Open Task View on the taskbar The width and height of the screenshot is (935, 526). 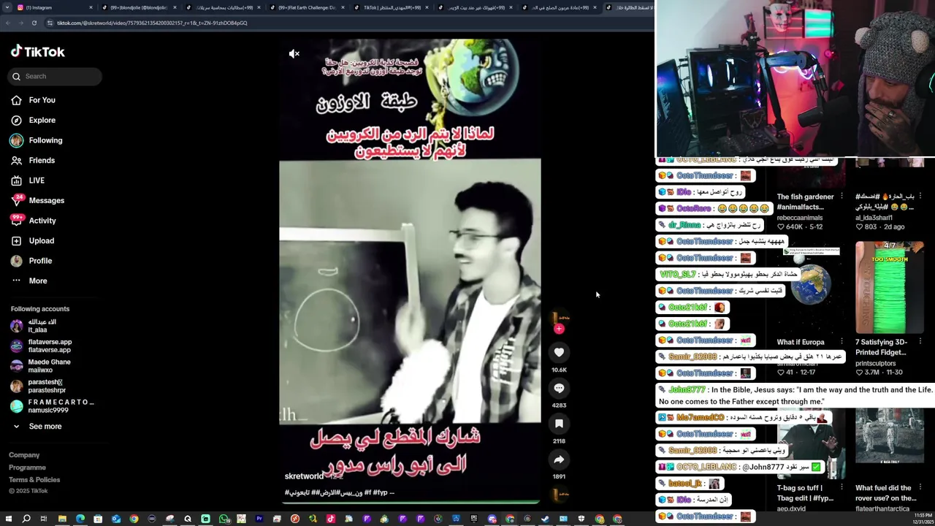(44, 519)
